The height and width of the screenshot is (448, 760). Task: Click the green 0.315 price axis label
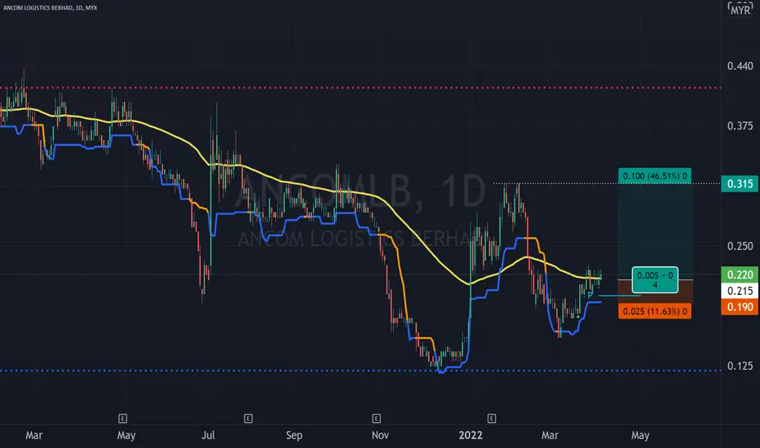(x=740, y=183)
